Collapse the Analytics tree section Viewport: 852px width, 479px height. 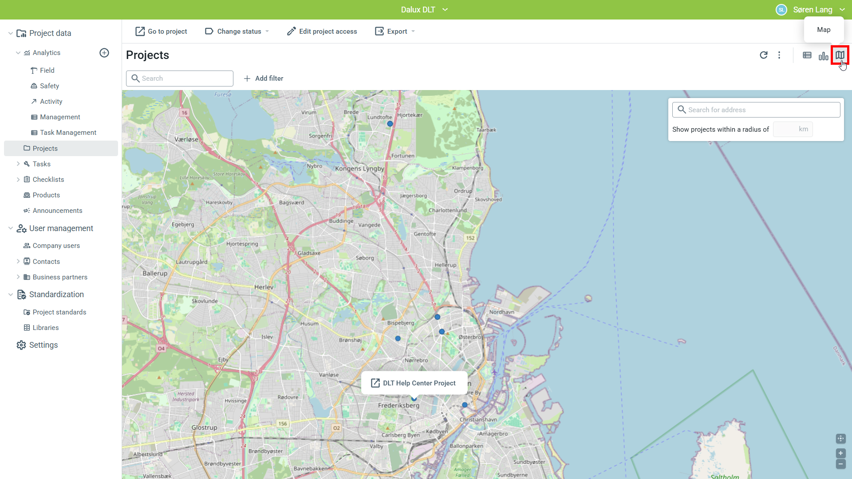pyautogui.click(x=18, y=53)
